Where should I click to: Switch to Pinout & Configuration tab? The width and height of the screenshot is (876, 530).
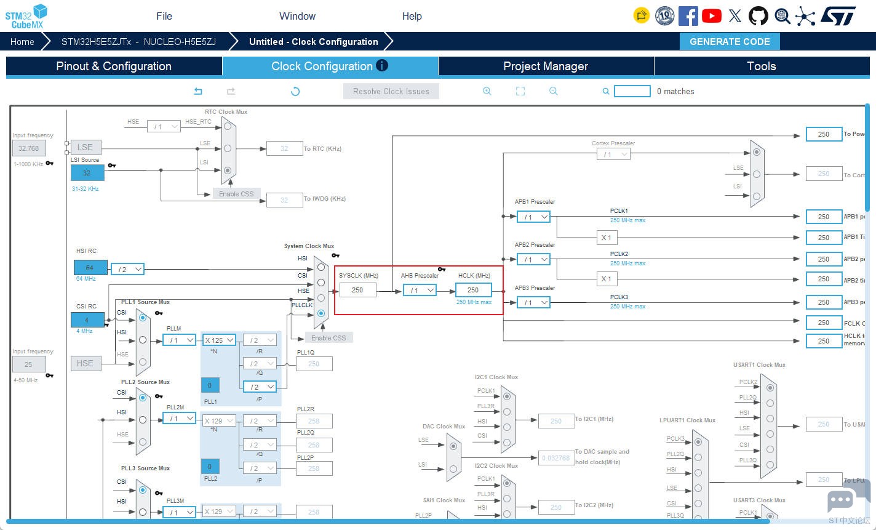click(114, 66)
